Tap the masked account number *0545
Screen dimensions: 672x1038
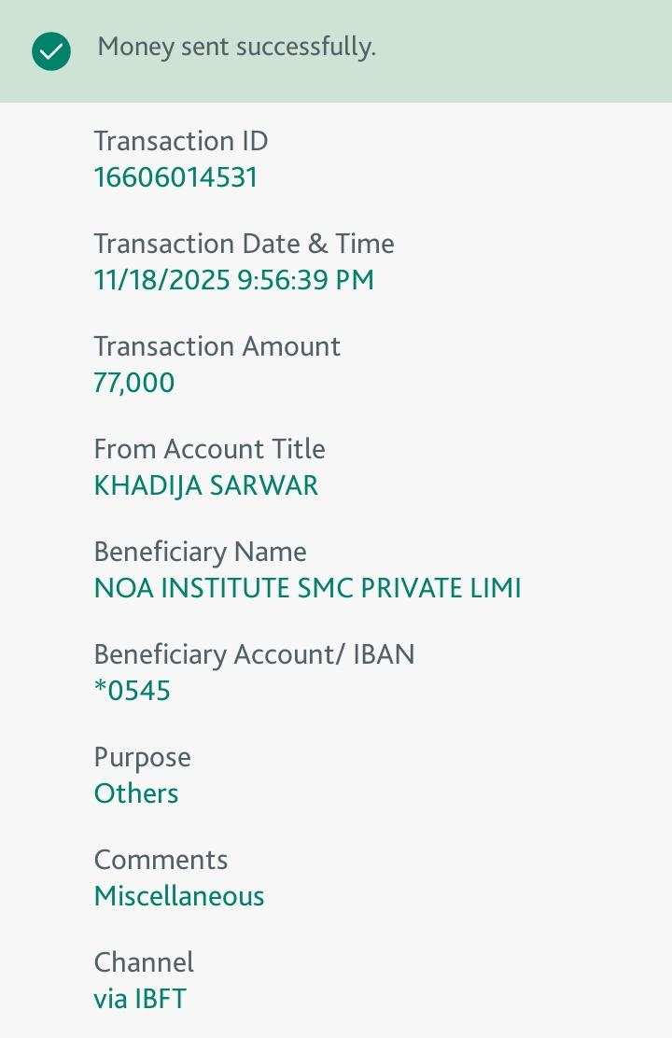(x=133, y=691)
